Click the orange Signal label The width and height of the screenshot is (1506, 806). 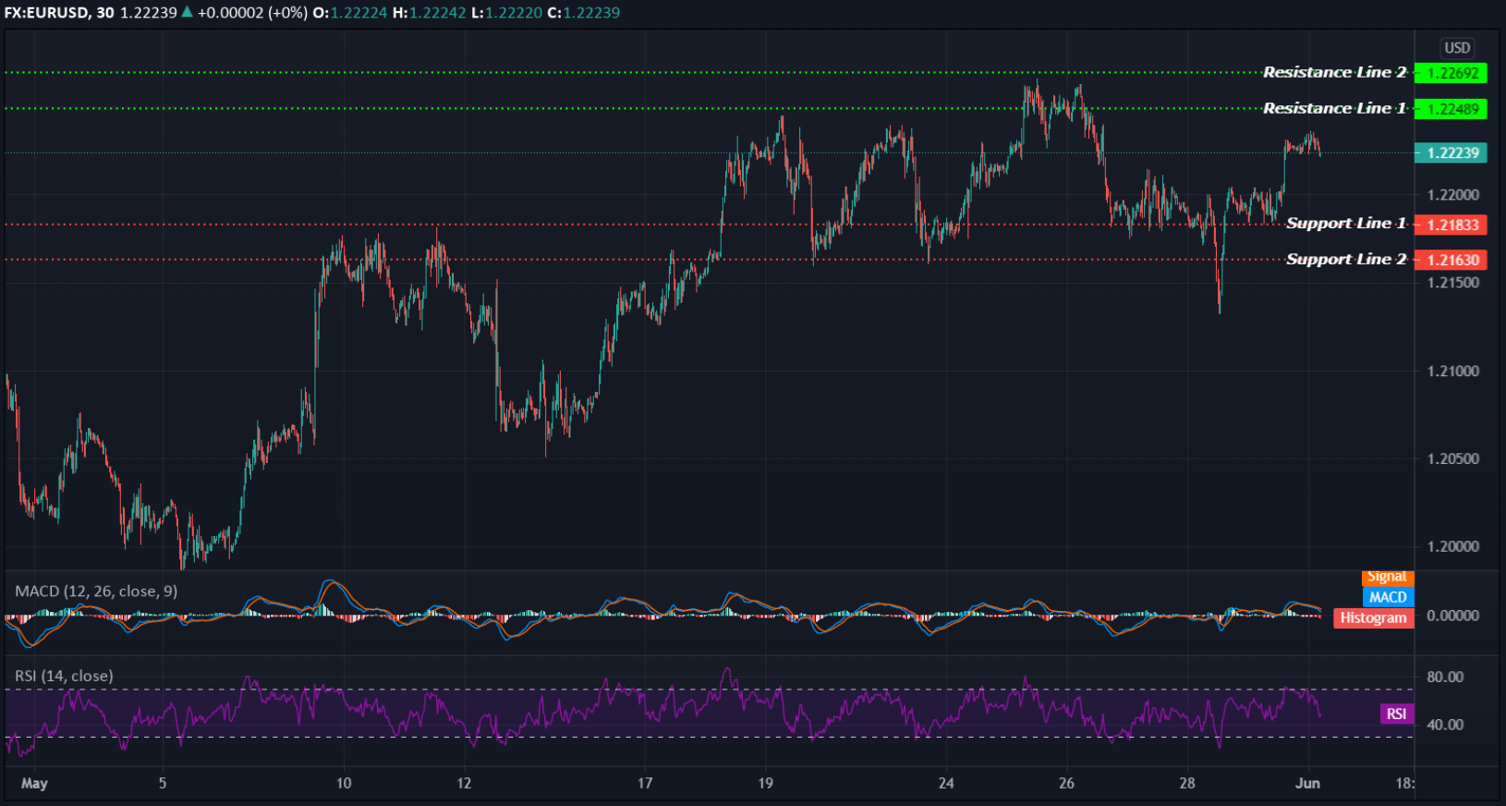click(x=1388, y=578)
